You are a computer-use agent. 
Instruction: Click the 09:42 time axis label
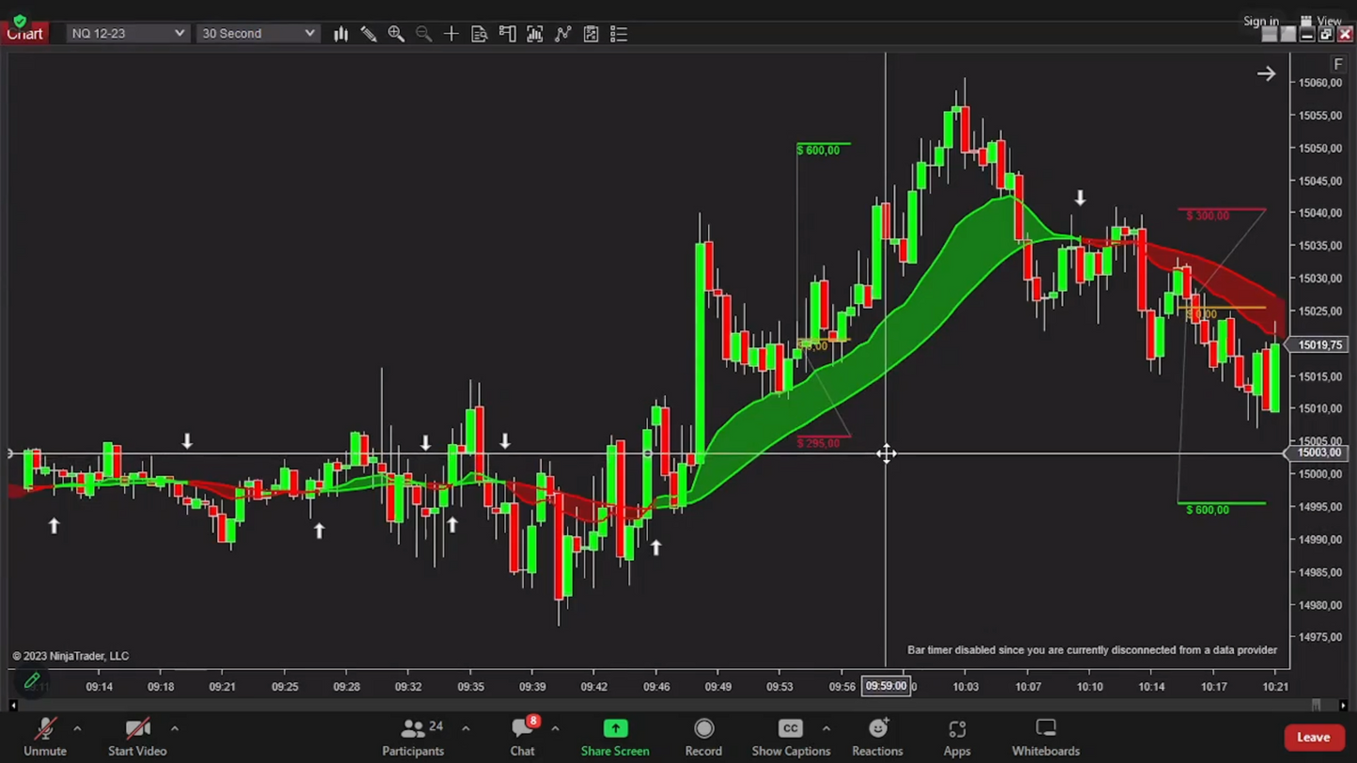[594, 687]
